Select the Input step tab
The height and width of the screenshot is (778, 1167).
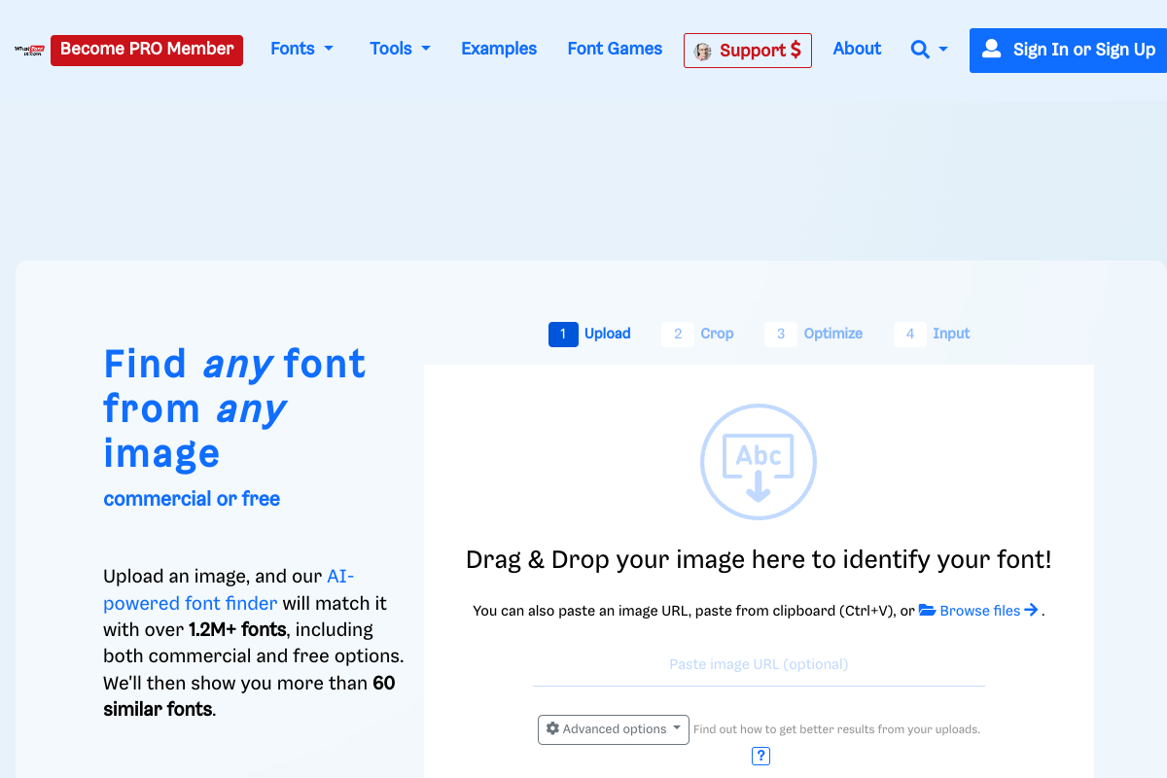[933, 334]
